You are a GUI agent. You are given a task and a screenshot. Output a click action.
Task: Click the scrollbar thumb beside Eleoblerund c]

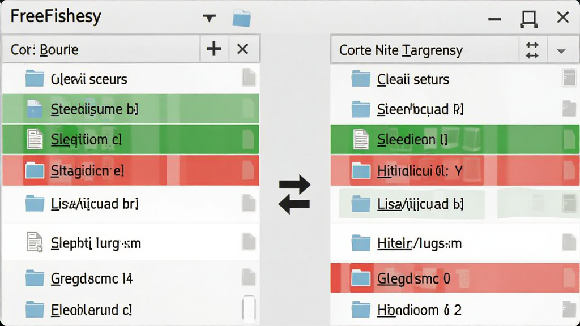(249, 307)
